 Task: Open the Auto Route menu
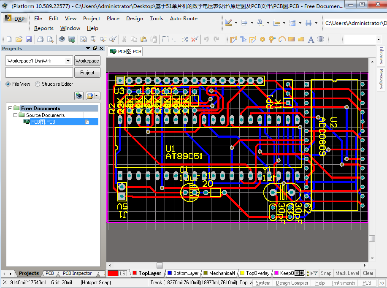[x=184, y=19]
